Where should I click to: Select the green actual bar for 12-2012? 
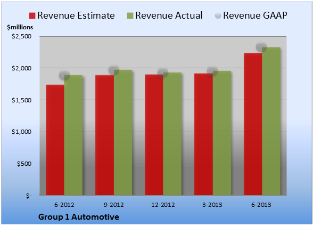pyautogui.click(x=172, y=134)
